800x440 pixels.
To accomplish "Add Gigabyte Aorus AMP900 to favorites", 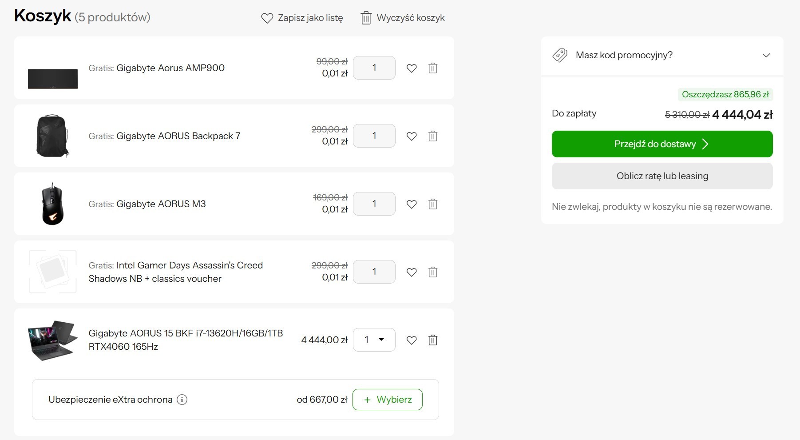I will coord(412,68).
